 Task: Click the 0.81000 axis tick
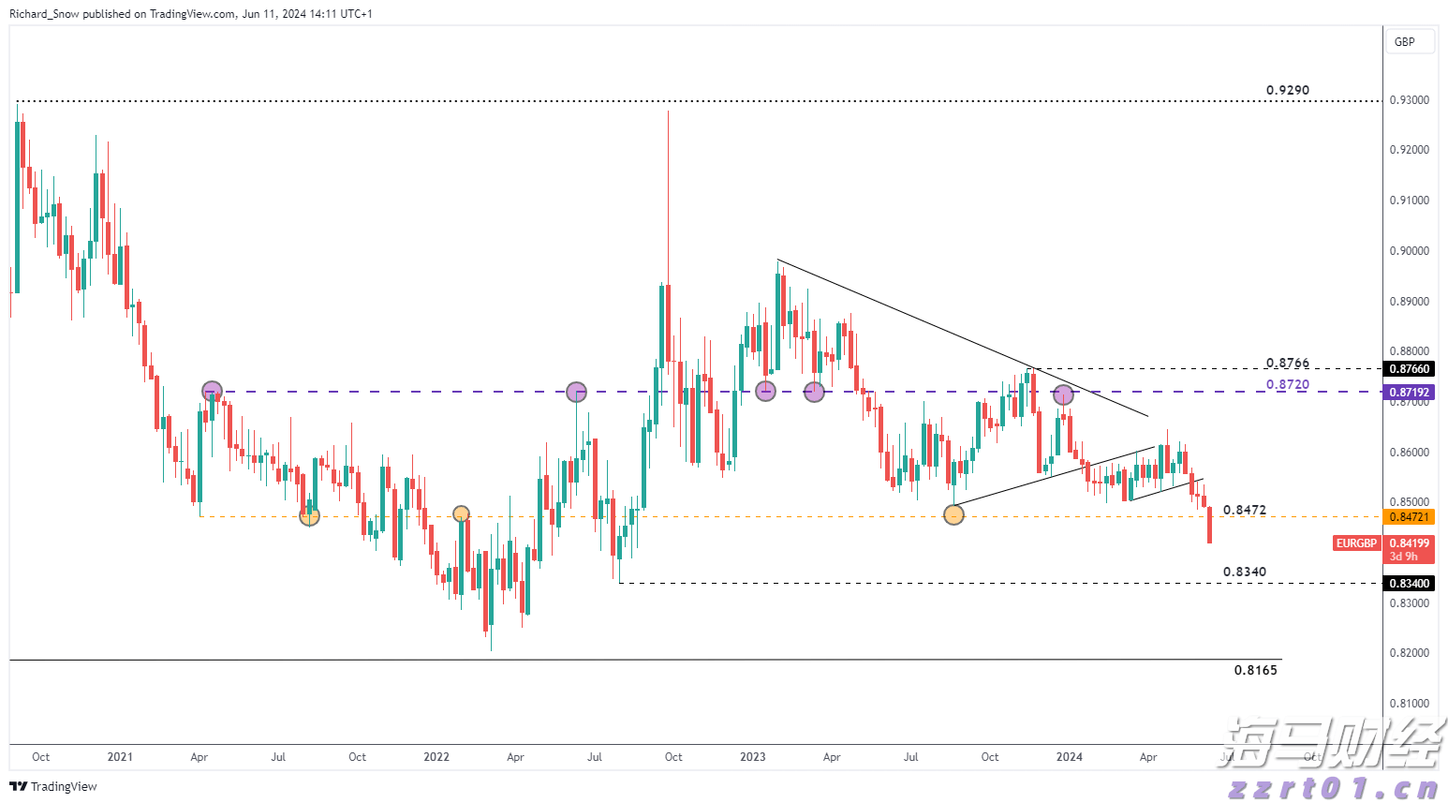[1409, 704]
